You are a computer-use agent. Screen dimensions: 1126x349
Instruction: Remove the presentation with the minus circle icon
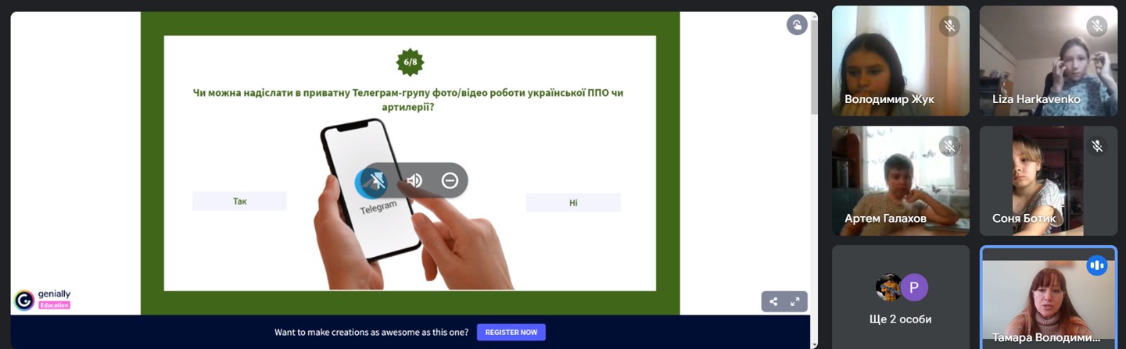450,180
